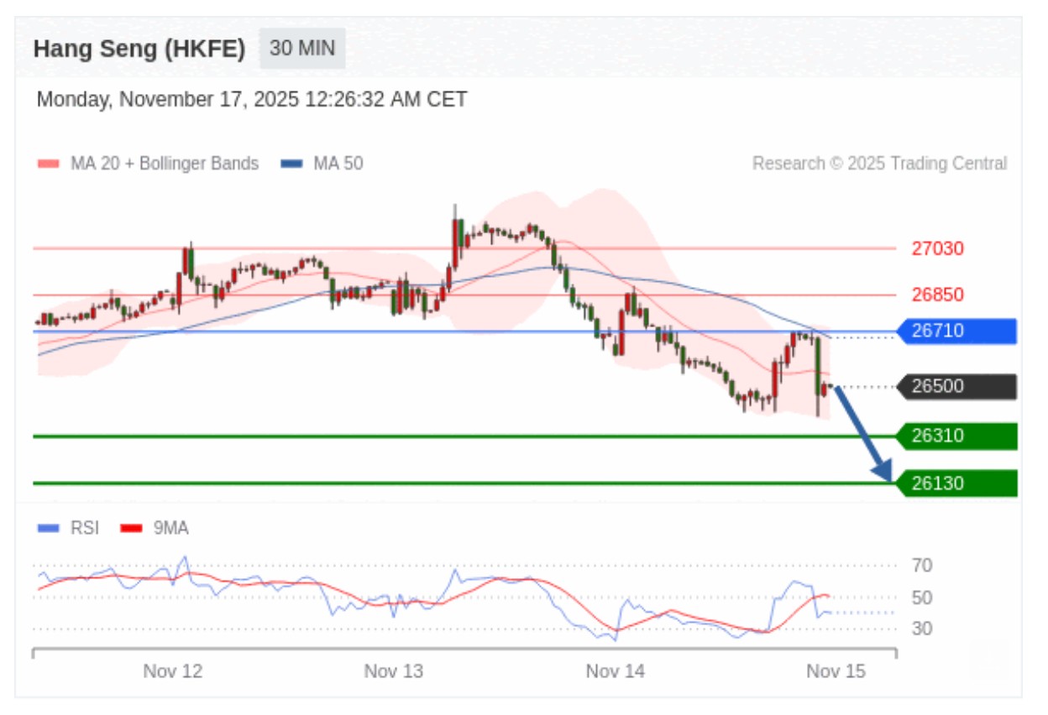Click the black 26500 current price tag
Image resolution: width=1048 pixels, height=715 pixels.
(956, 387)
